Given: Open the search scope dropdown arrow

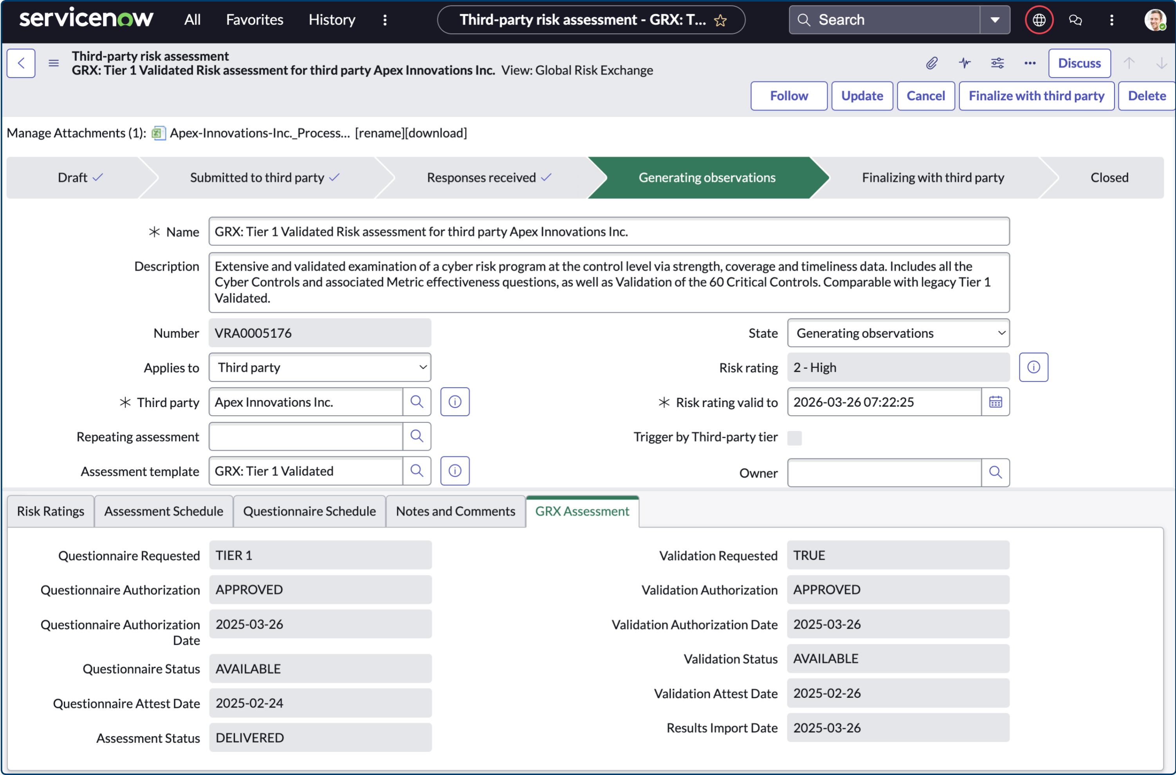Looking at the screenshot, I should click(995, 20).
